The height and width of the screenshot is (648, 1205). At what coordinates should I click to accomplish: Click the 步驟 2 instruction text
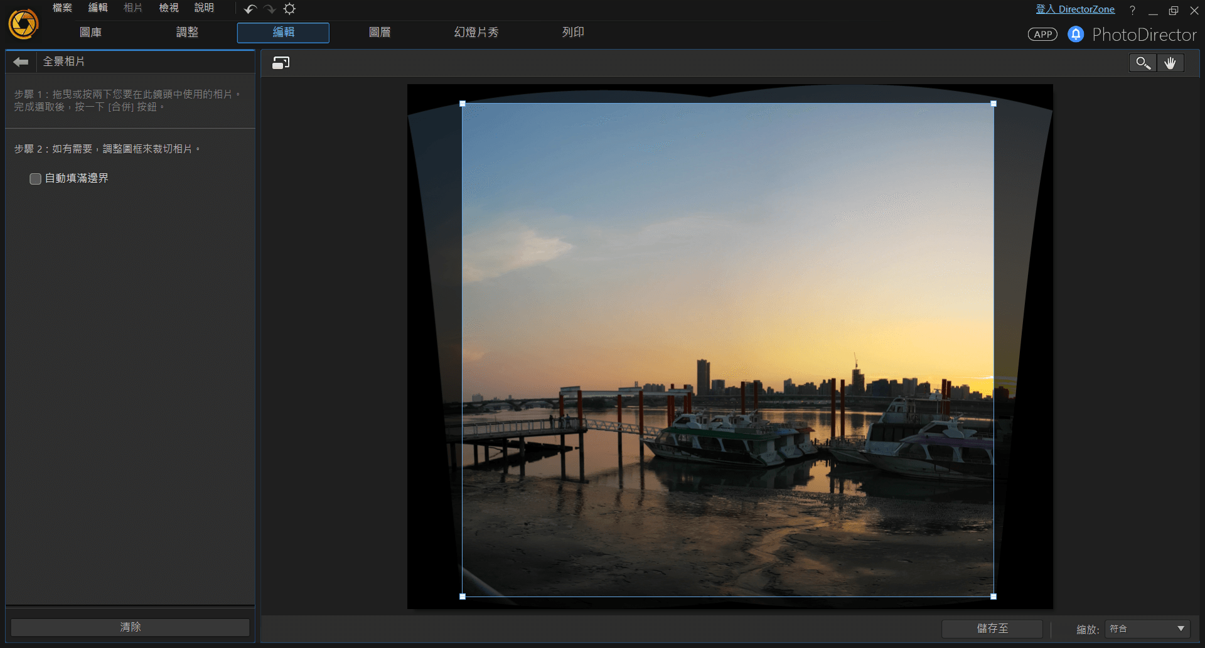point(107,149)
